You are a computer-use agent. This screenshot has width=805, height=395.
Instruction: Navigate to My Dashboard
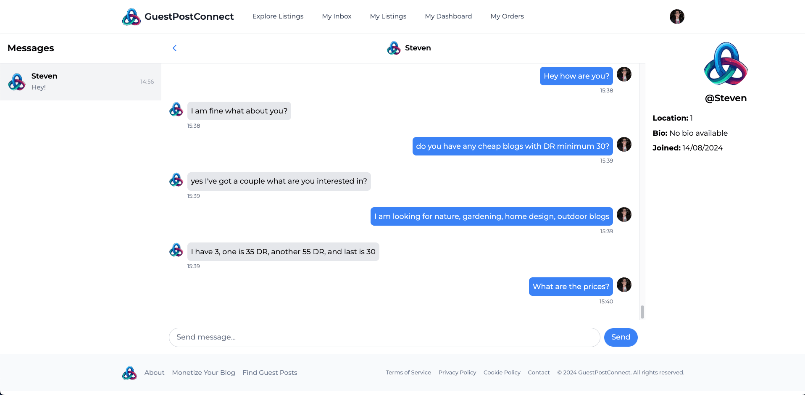coord(448,16)
